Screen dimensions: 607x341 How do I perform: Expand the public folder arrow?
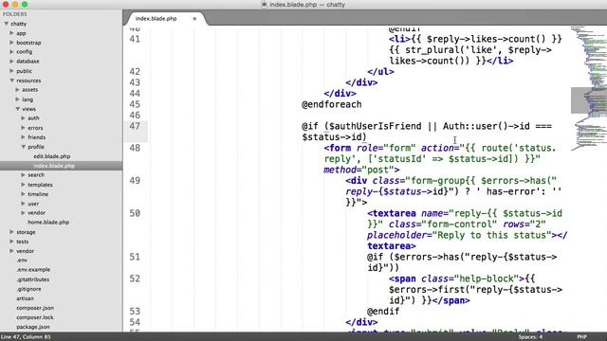(11, 71)
